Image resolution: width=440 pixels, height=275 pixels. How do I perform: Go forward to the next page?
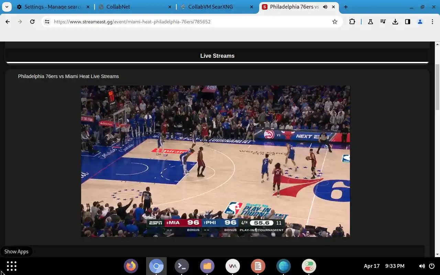point(20,22)
